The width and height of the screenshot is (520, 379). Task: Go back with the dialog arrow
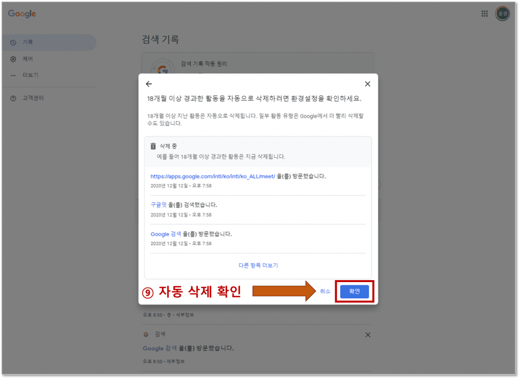(x=149, y=84)
